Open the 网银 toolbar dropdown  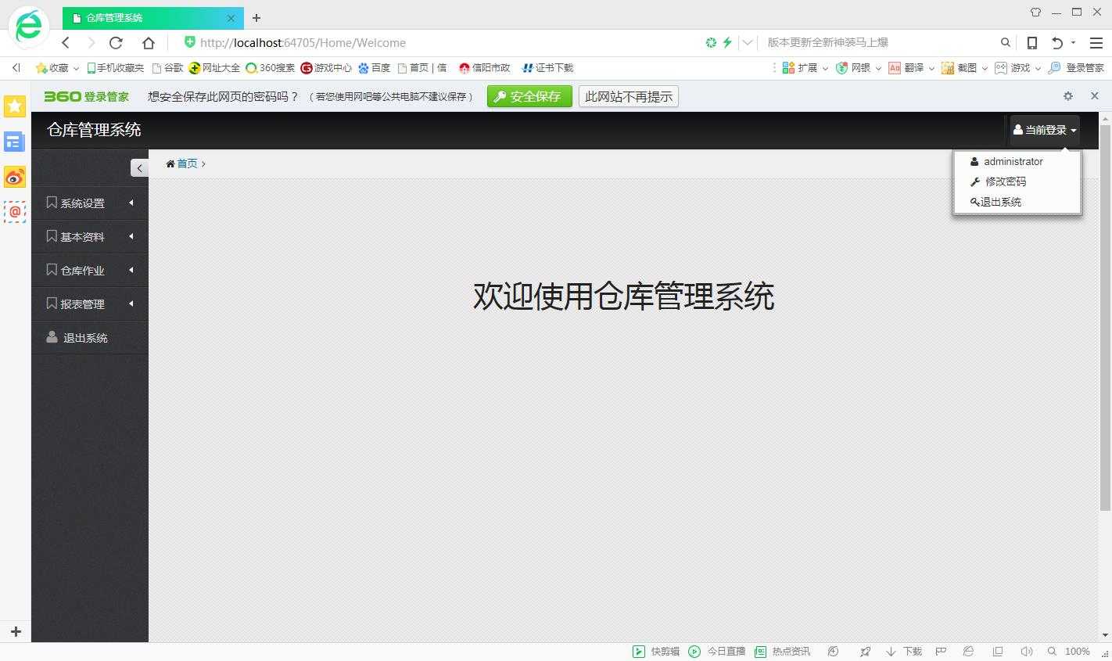[x=858, y=68]
